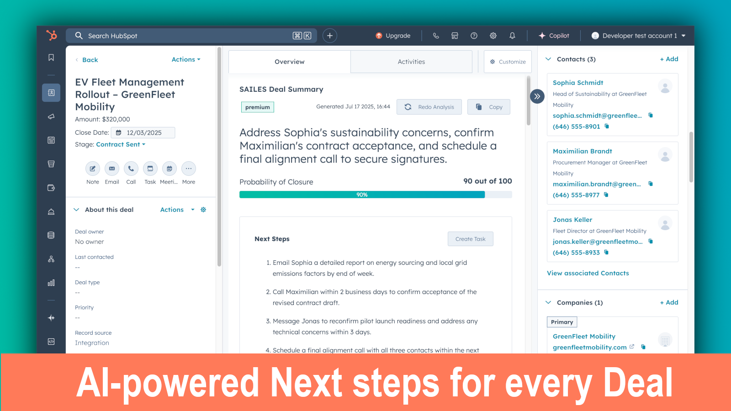The height and width of the screenshot is (411, 731).
Task: Expand the Actions menu on the deal
Action: point(185,59)
